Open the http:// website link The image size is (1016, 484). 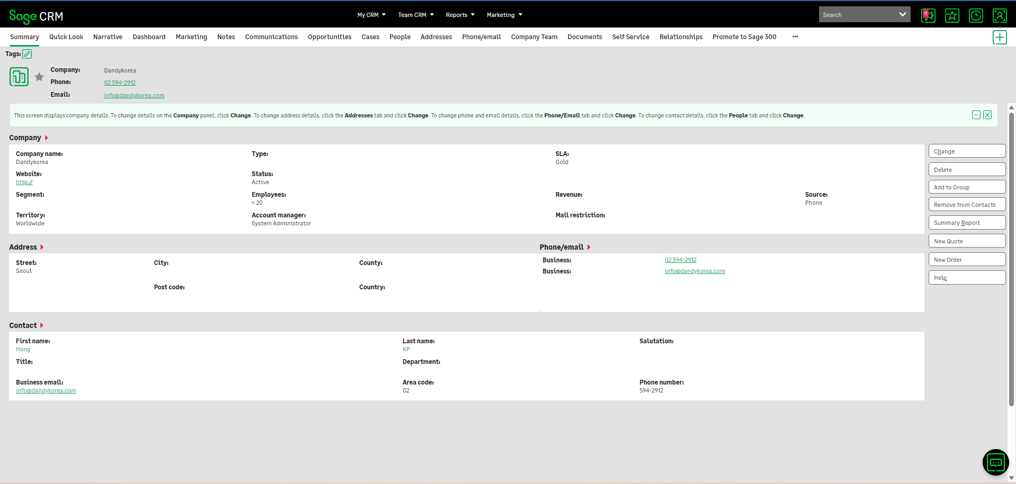point(24,182)
